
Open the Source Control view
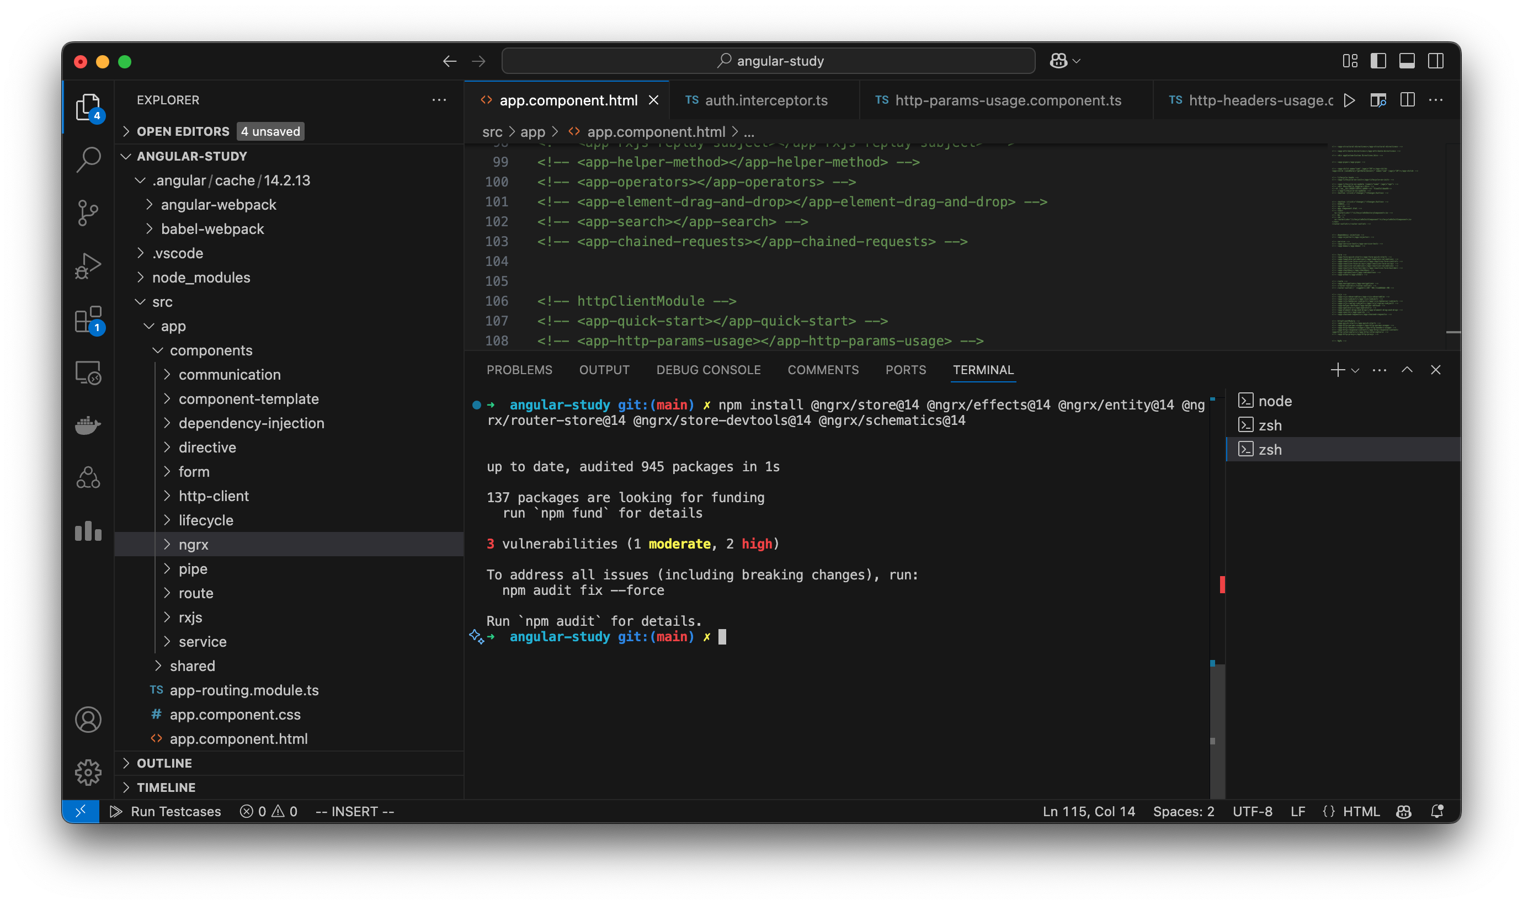[88, 212]
